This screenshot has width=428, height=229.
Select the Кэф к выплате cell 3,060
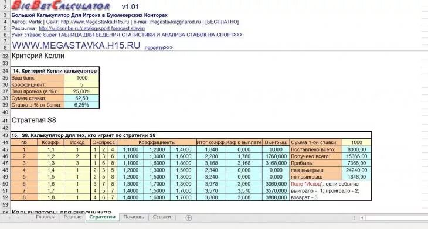(x=244, y=184)
